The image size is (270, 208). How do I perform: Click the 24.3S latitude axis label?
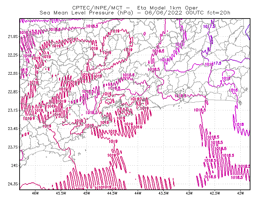pyautogui.click(x=13, y=184)
